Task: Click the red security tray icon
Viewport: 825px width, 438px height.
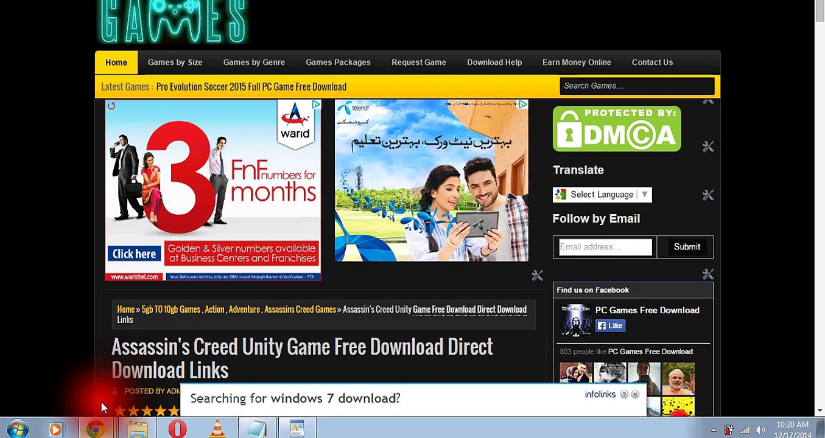Action: (729, 430)
